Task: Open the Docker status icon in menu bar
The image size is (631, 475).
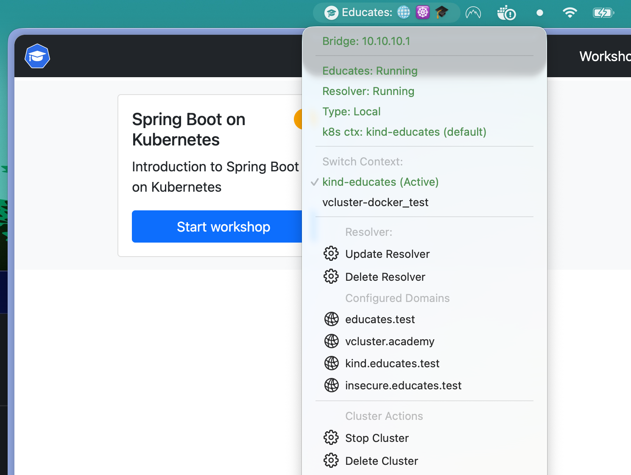Action: 506,12
